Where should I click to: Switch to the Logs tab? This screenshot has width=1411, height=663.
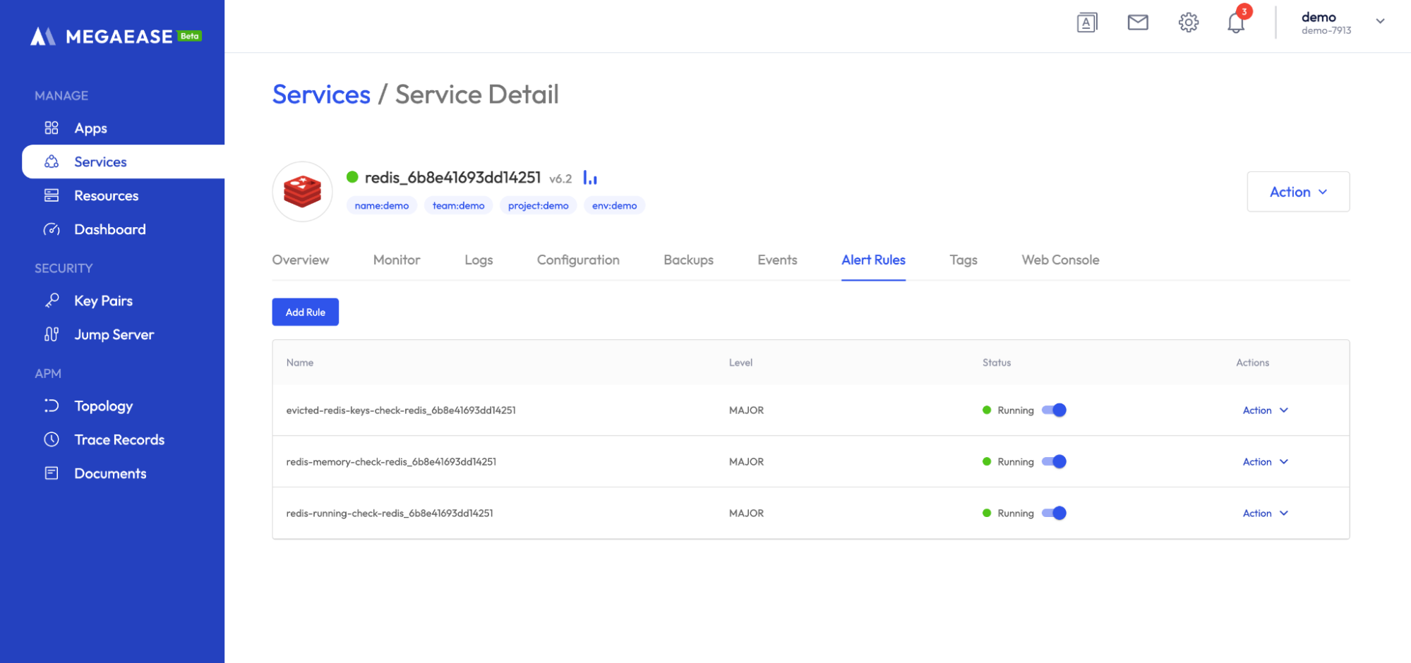click(x=479, y=260)
